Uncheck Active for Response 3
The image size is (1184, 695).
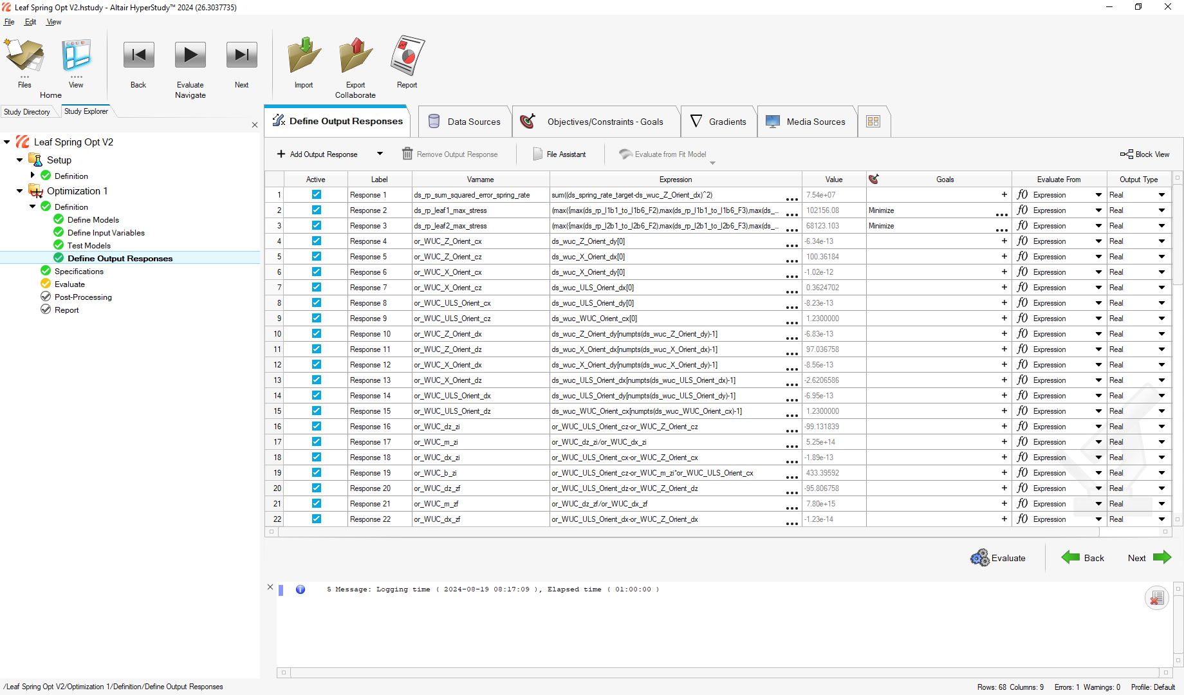click(317, 225)
